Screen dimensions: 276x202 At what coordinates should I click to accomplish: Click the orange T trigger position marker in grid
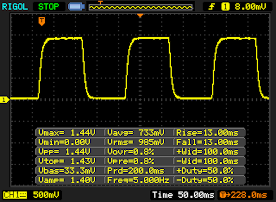[42, 21]
